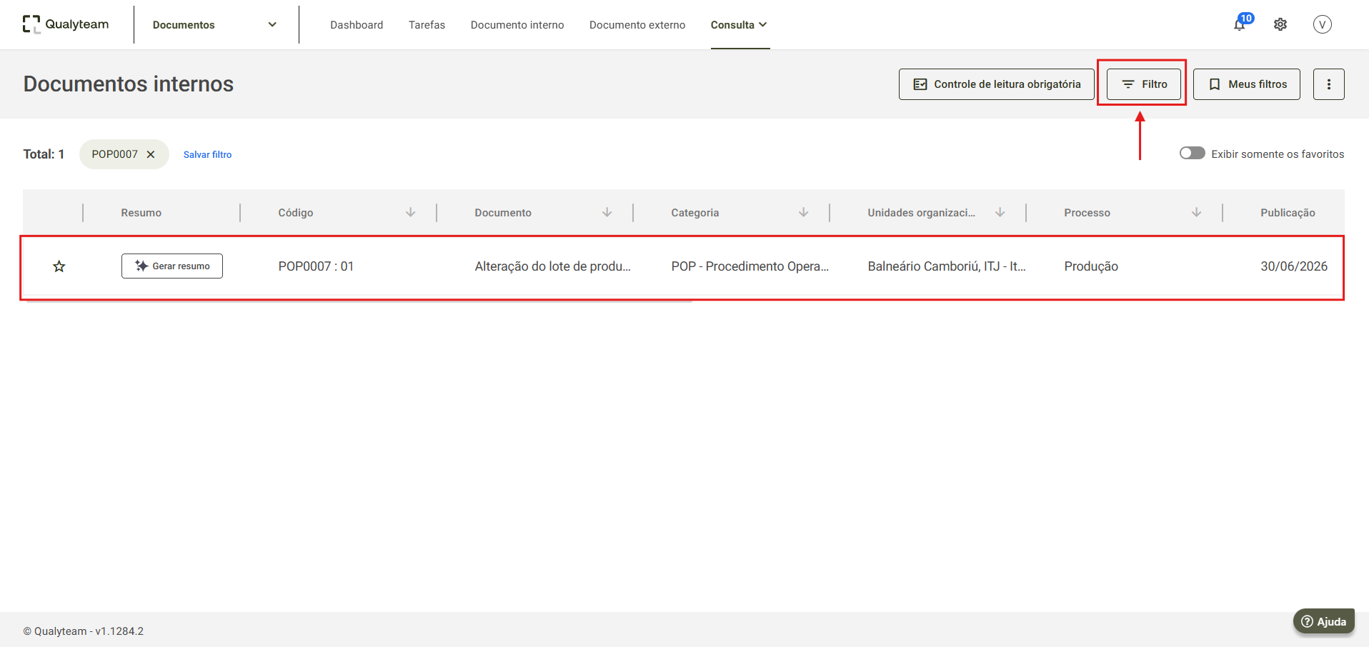Remove the POP0007 filter chip
Viewport: 1369px width, 647px height.
click(151, 154)
